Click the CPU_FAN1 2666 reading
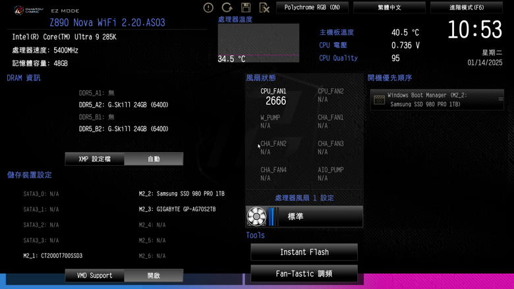 (x=273, y=97)
